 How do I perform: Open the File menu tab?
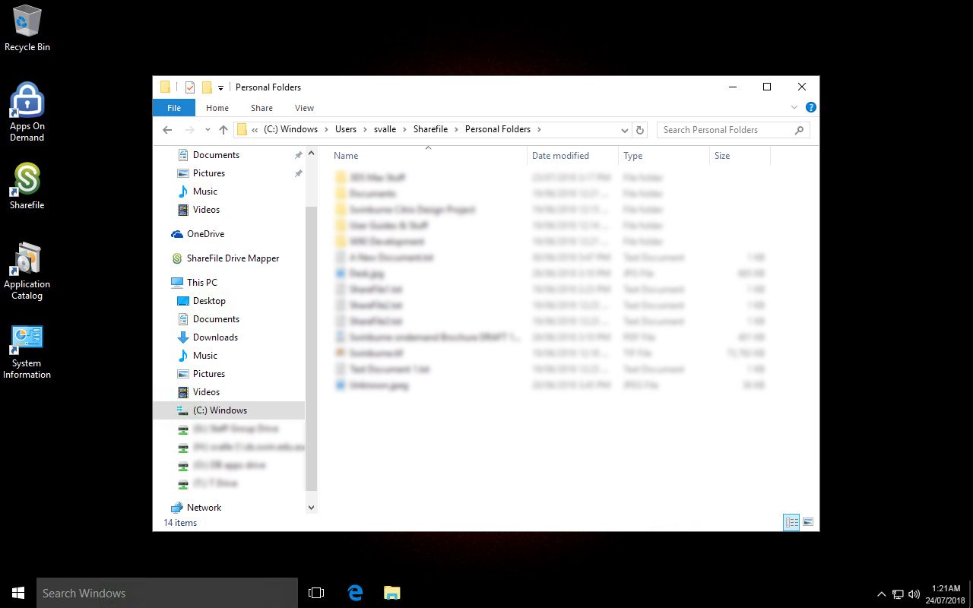pyautogui.click(x=174, y=108)
